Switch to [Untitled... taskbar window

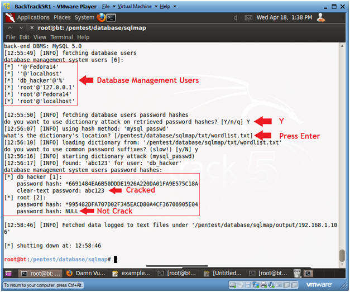(x=223, y=274)
